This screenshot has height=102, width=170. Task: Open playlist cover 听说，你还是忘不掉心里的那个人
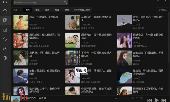[124, 22]
